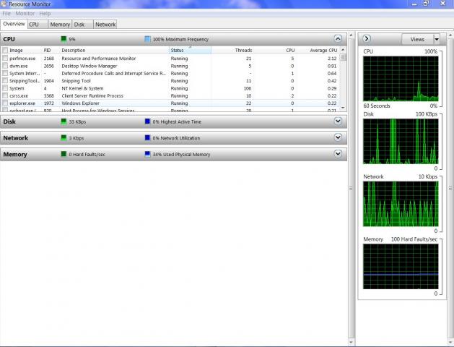Click the green Disk KBps indicator square
Image resolution: width=454 pixels, height=347 pixels.
coord(64,121)
